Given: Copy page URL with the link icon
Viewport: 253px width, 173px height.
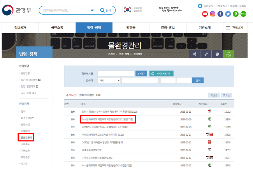Looking at the screenshot, I should (206, 54).
